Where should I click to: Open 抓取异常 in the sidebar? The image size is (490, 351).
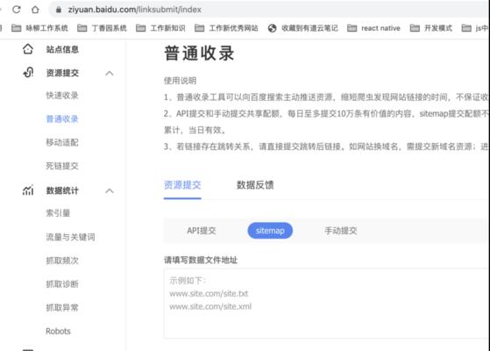62,307
